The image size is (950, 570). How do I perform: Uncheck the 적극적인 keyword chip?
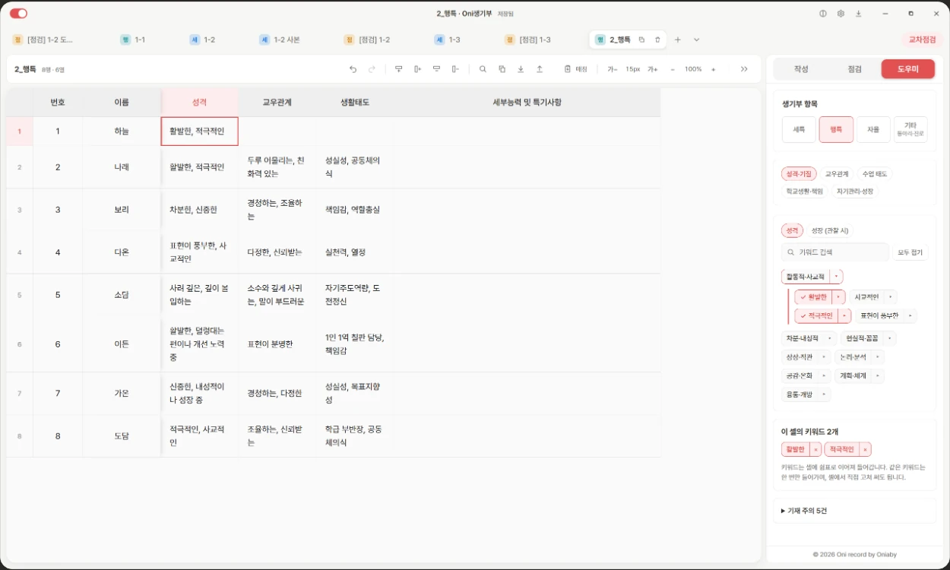pos(816,315)
